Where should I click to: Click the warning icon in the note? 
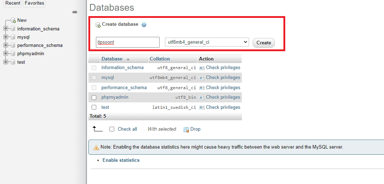[x=96, y=147]
